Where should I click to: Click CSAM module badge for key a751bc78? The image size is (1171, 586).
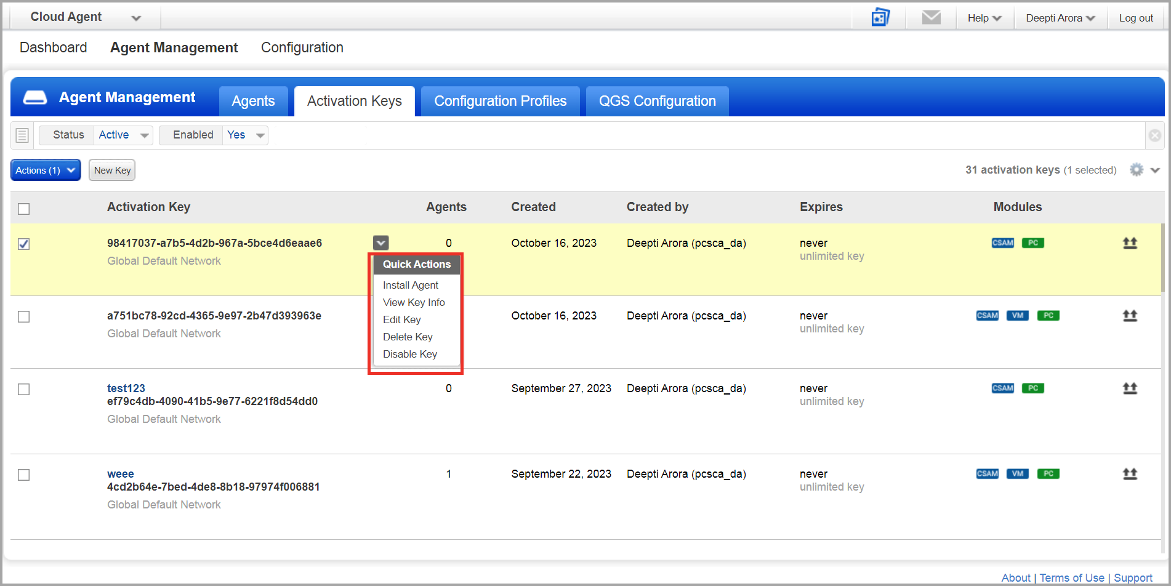[988, 315]
